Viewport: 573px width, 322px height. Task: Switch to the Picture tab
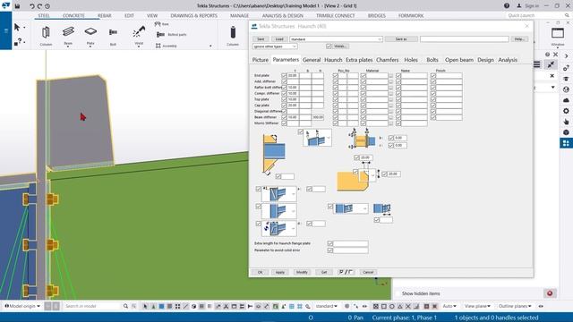[x=261, y=60]
